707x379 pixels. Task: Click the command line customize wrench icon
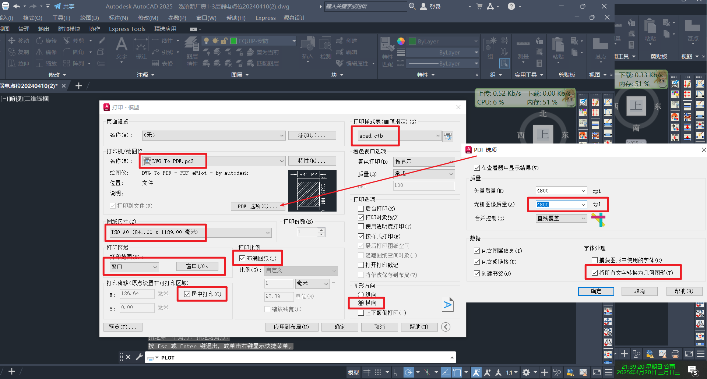click(x=139, y=357)
